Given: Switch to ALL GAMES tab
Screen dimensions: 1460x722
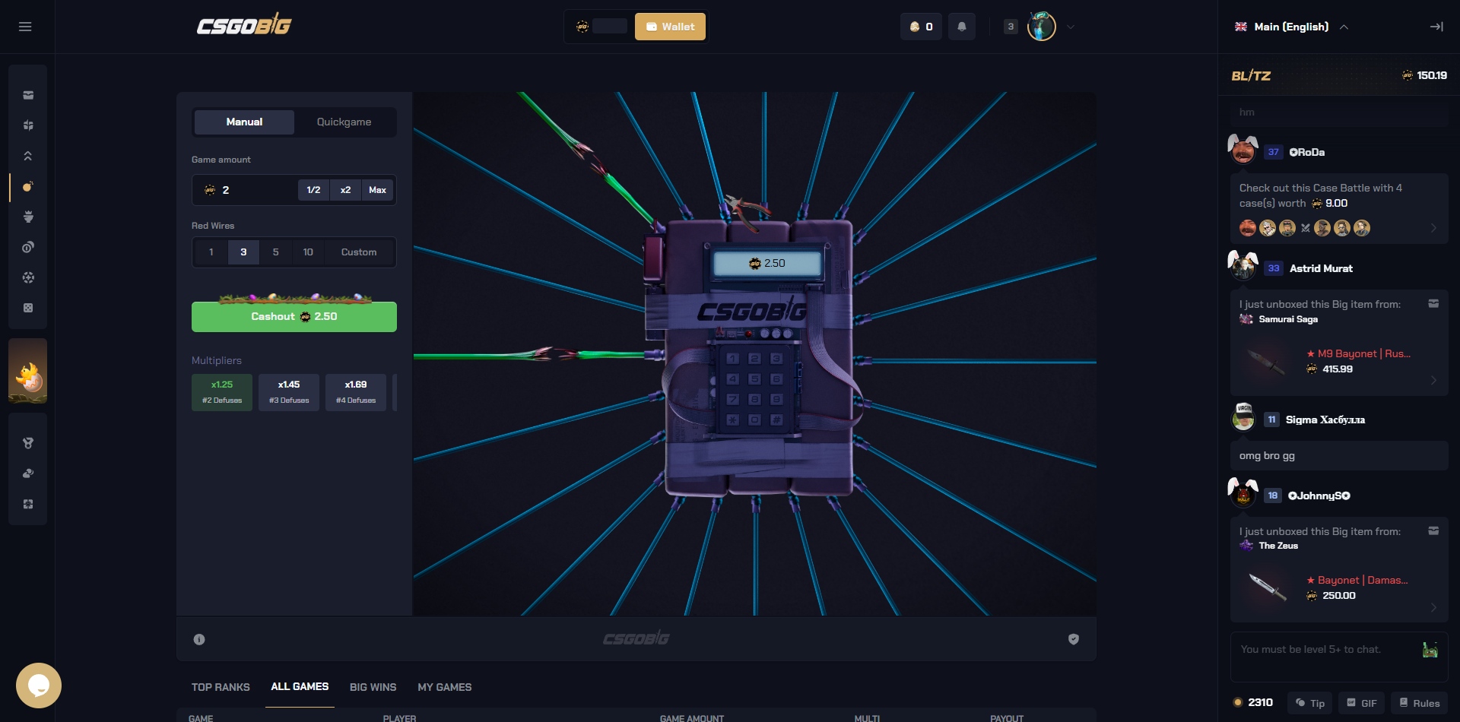Looking at the screenshot, I should [x=300, y=686].
